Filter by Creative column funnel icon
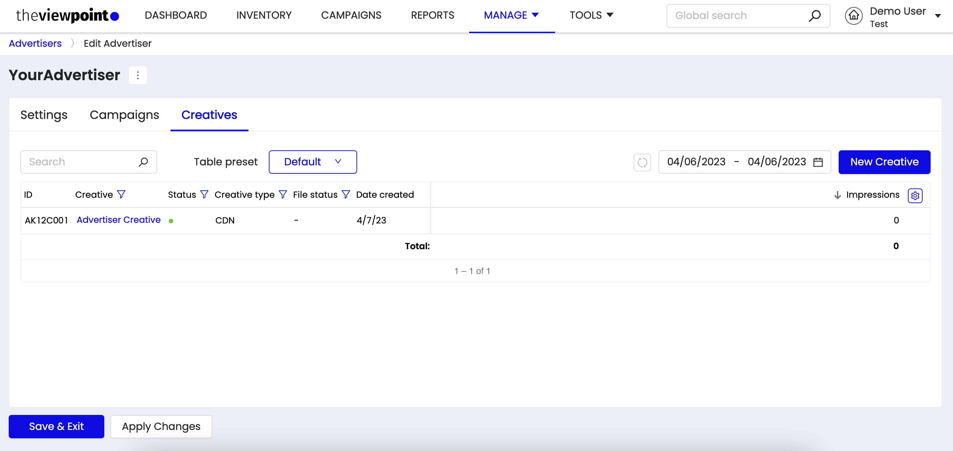The height and width of the screenshot is (451, 953). 121,194
